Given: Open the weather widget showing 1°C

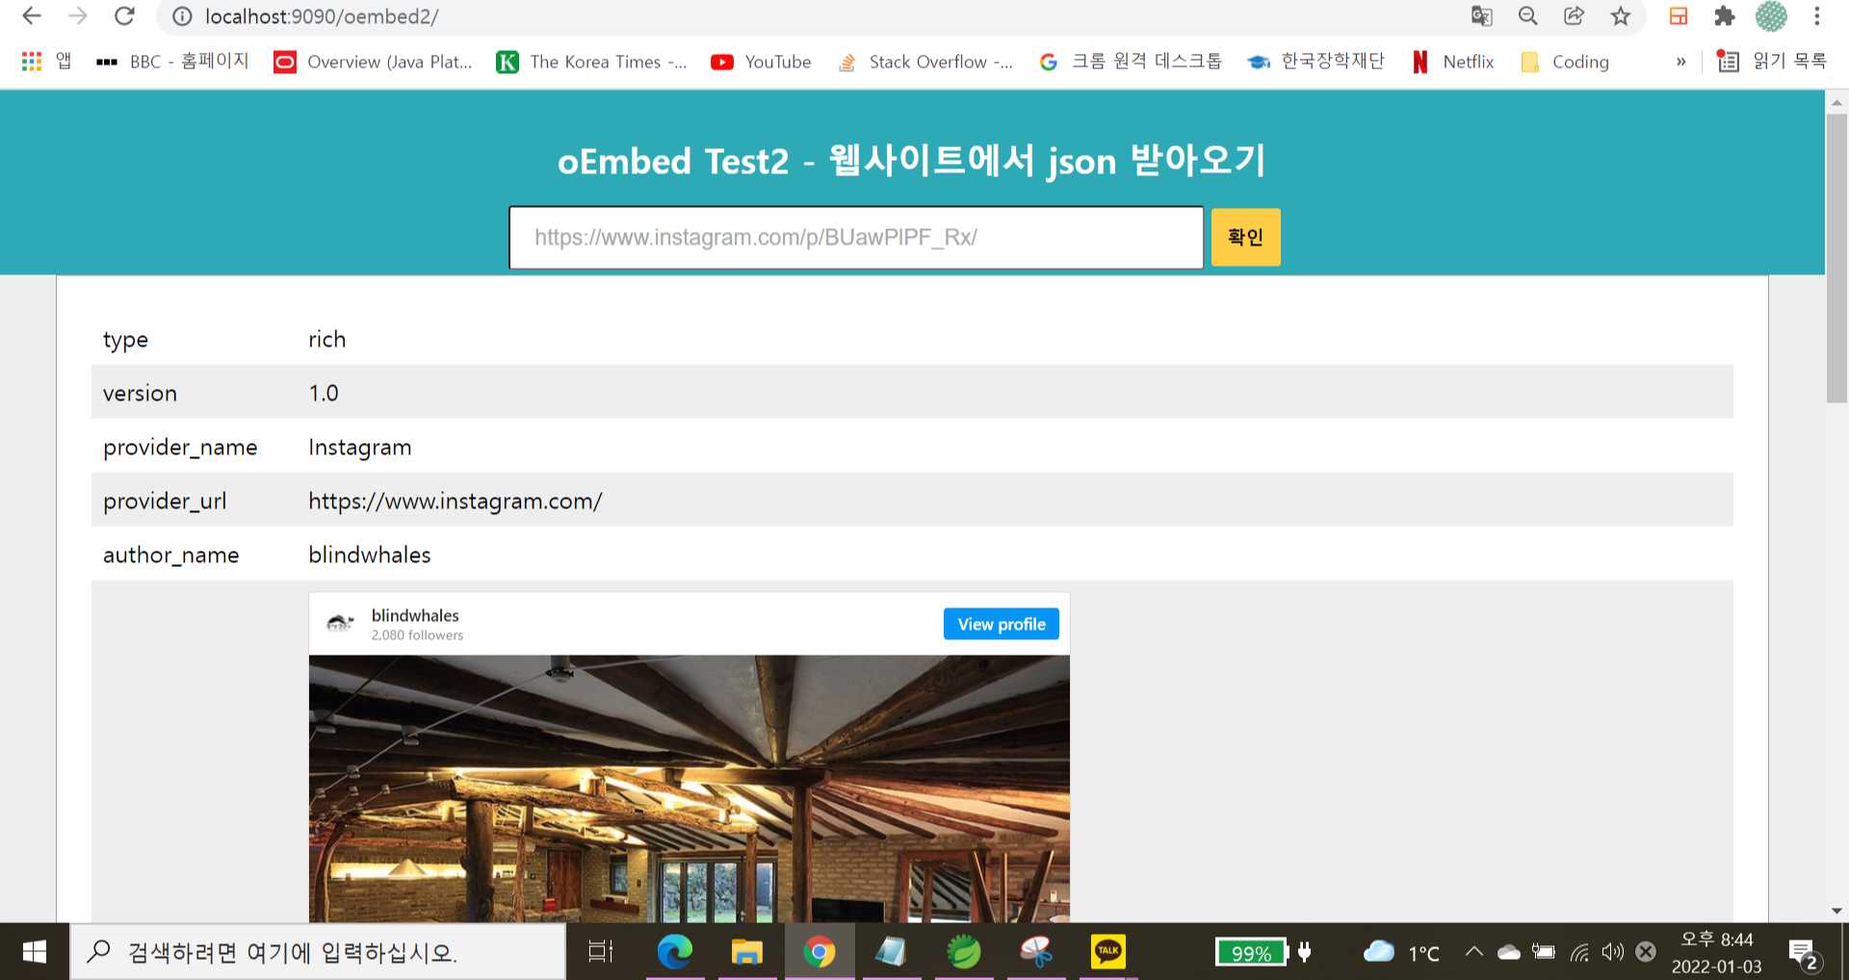Looking at the screenshot, I should click(1401, 952).
